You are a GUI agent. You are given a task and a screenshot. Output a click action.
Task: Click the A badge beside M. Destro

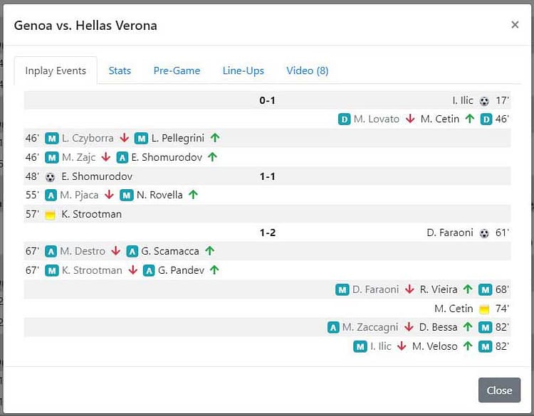coord(51,251)
